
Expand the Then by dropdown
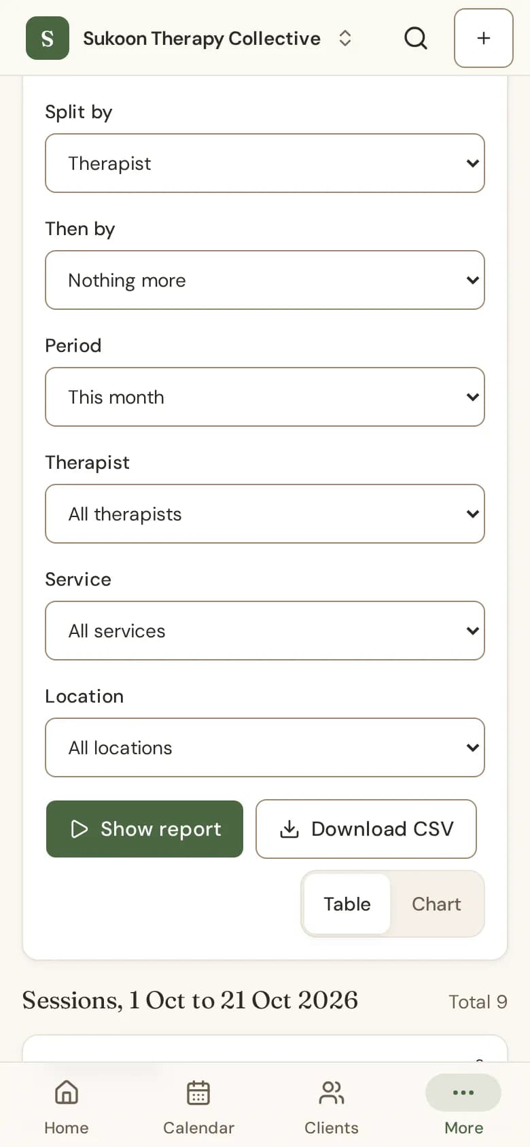click(x=265, y=280)
